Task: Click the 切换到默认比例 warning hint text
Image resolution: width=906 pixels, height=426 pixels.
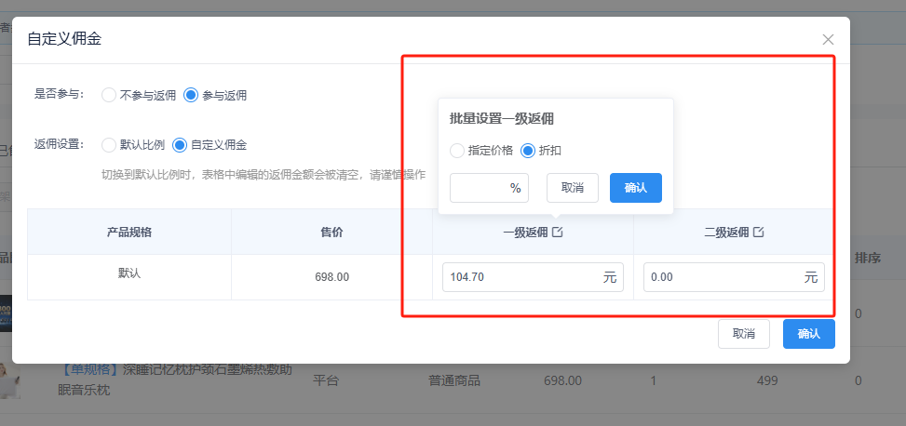Action: pyautogui.click(x=264, y=174)
